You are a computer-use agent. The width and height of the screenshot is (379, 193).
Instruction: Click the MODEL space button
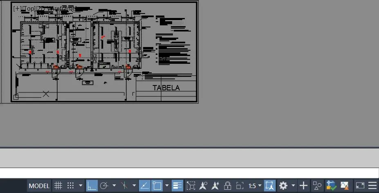(39, 186)
